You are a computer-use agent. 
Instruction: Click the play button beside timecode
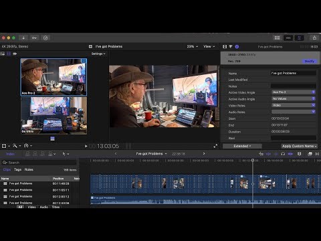click(86, 146)
